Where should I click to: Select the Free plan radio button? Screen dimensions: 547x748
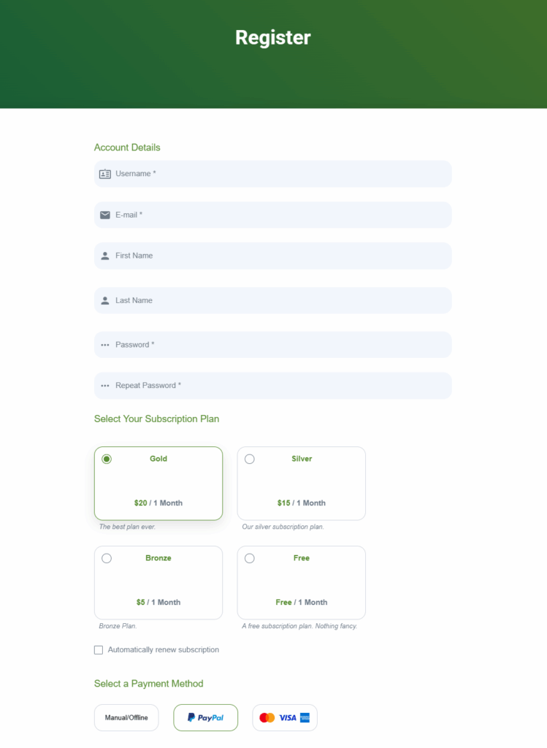(x=250, y=558)
